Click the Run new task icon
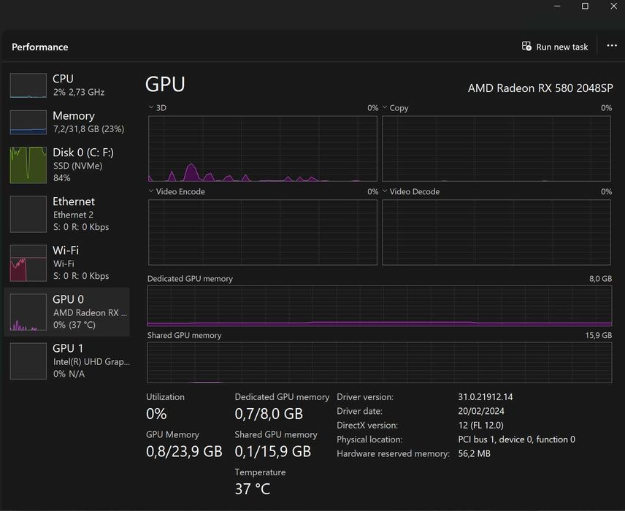The width and height of the screenshot is (625, 511). 526,46
